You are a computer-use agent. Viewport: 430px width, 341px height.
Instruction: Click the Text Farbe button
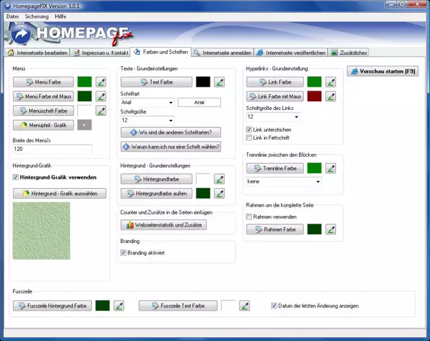[x=156, y=82]
